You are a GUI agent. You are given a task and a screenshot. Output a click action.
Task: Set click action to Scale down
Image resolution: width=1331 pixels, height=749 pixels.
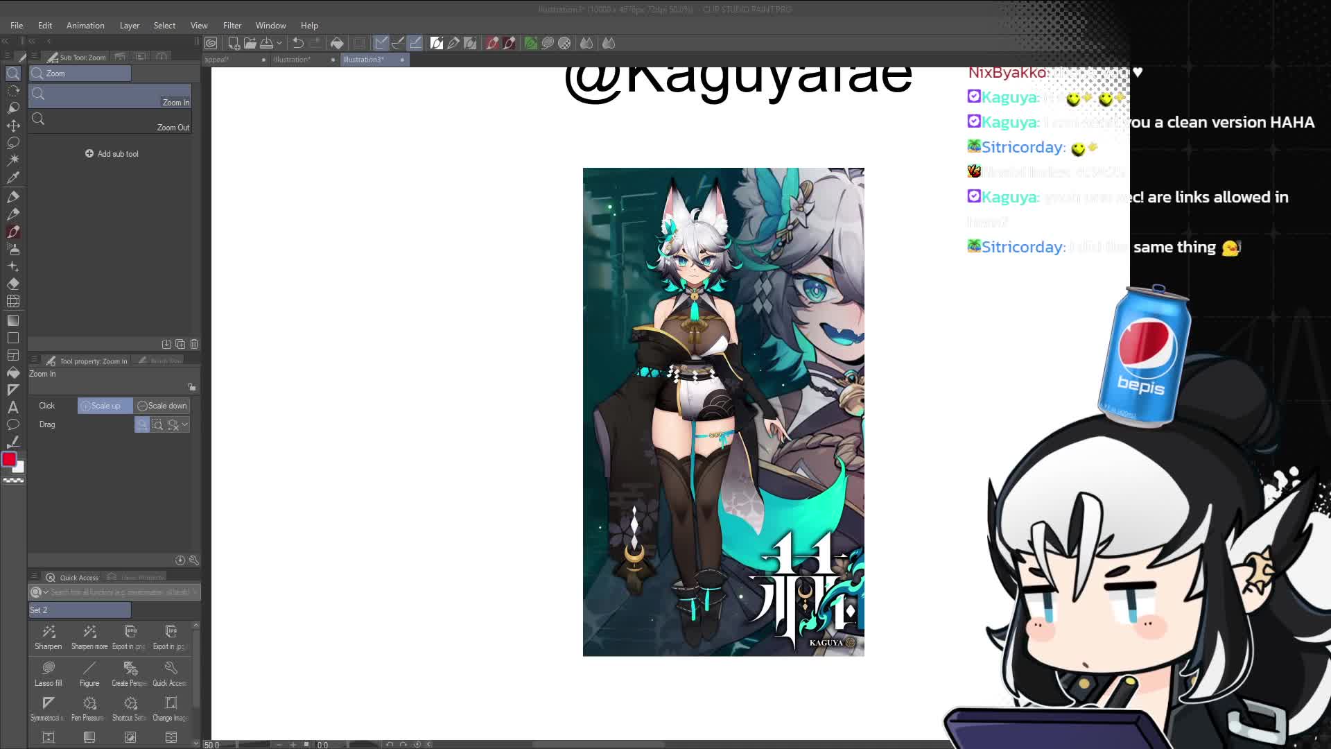(x=162, y=406)
